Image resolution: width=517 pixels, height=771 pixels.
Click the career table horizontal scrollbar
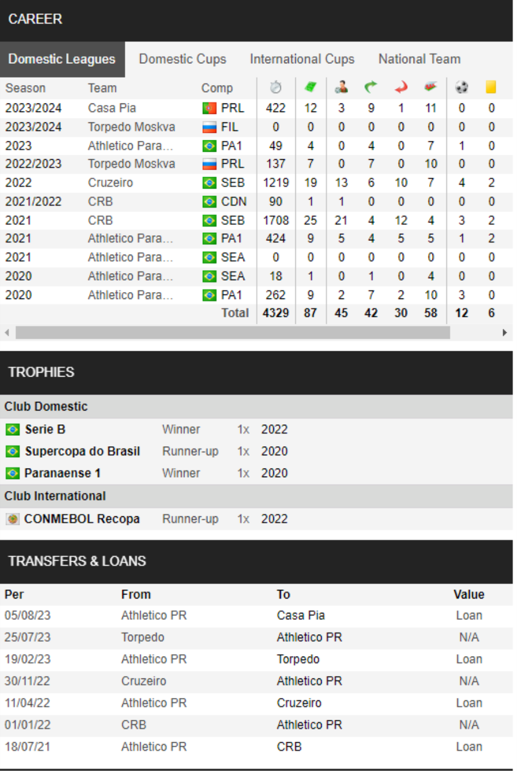pyautogui.click(x=233, y=333)
